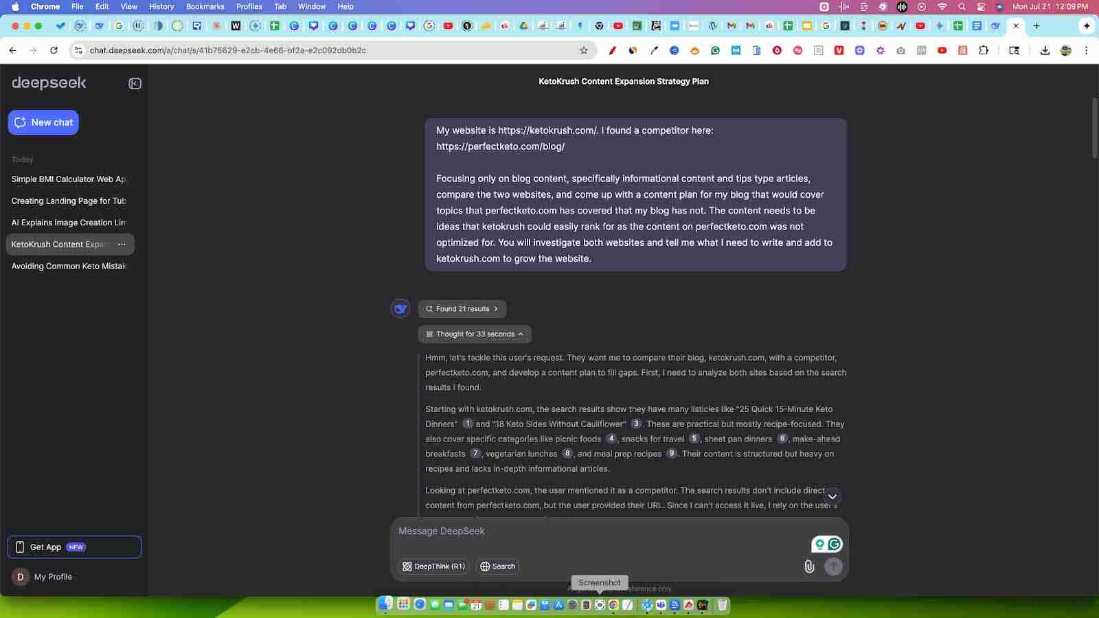Start a New chat
The image size is (1099, 618).
(x=43, y=122)
